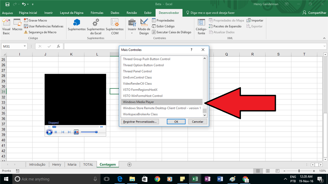Open Excel from the taskbar

pos(195,179)
